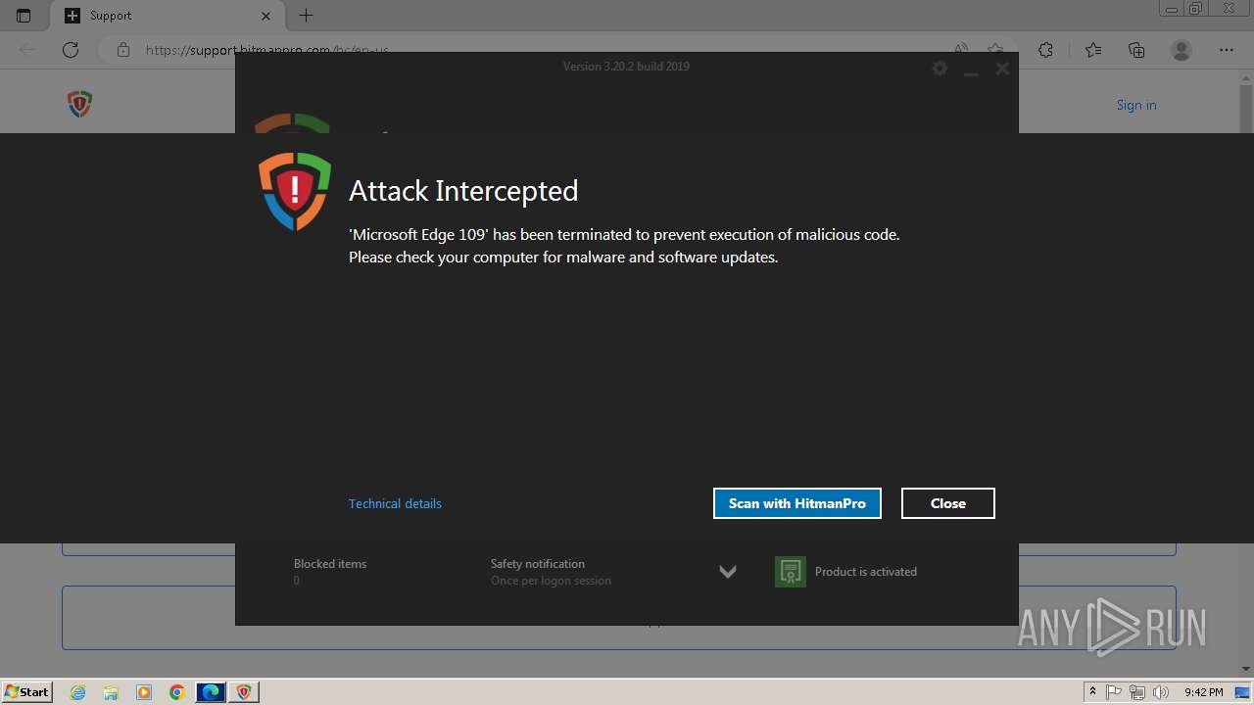Screen dimensions: 1254x705
Task: Open Windows Media Player from taskbar
Action: (144, 692)
